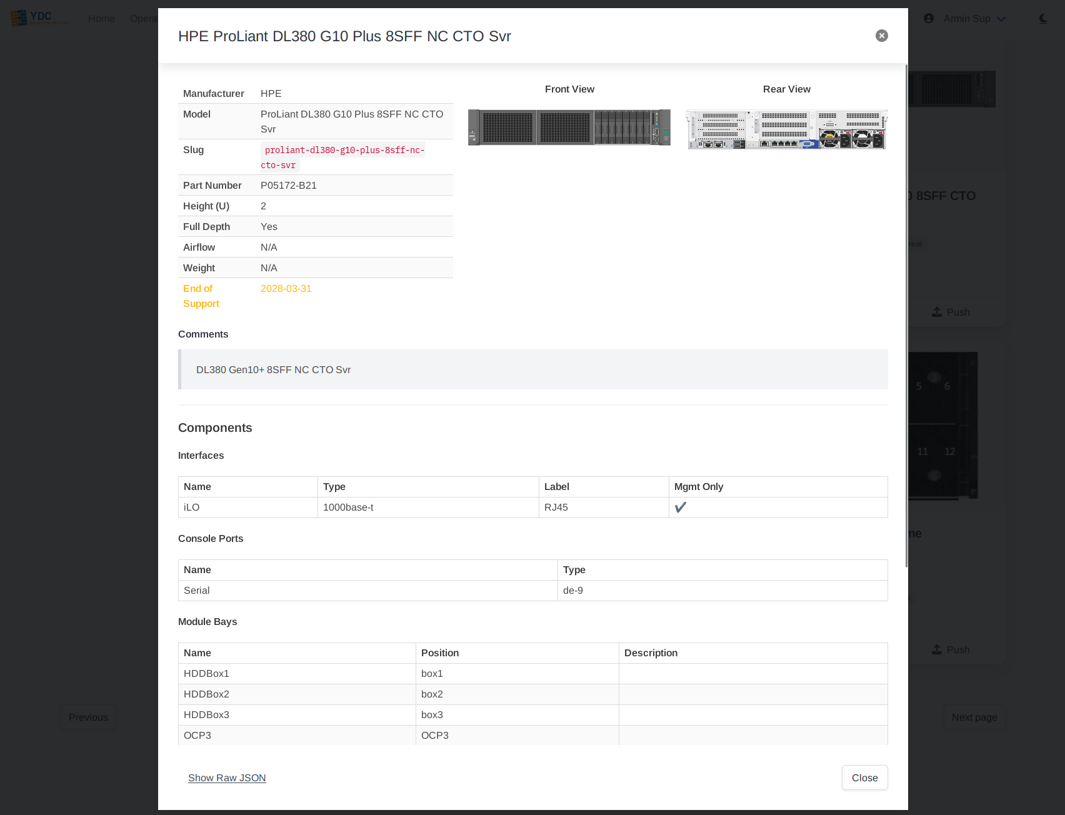
Task: Click the Close button in the footer
Action: 864,777
